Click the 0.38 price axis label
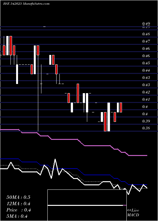Image resolution: width=158 pixels, height=221 pixels. point(146,128)
